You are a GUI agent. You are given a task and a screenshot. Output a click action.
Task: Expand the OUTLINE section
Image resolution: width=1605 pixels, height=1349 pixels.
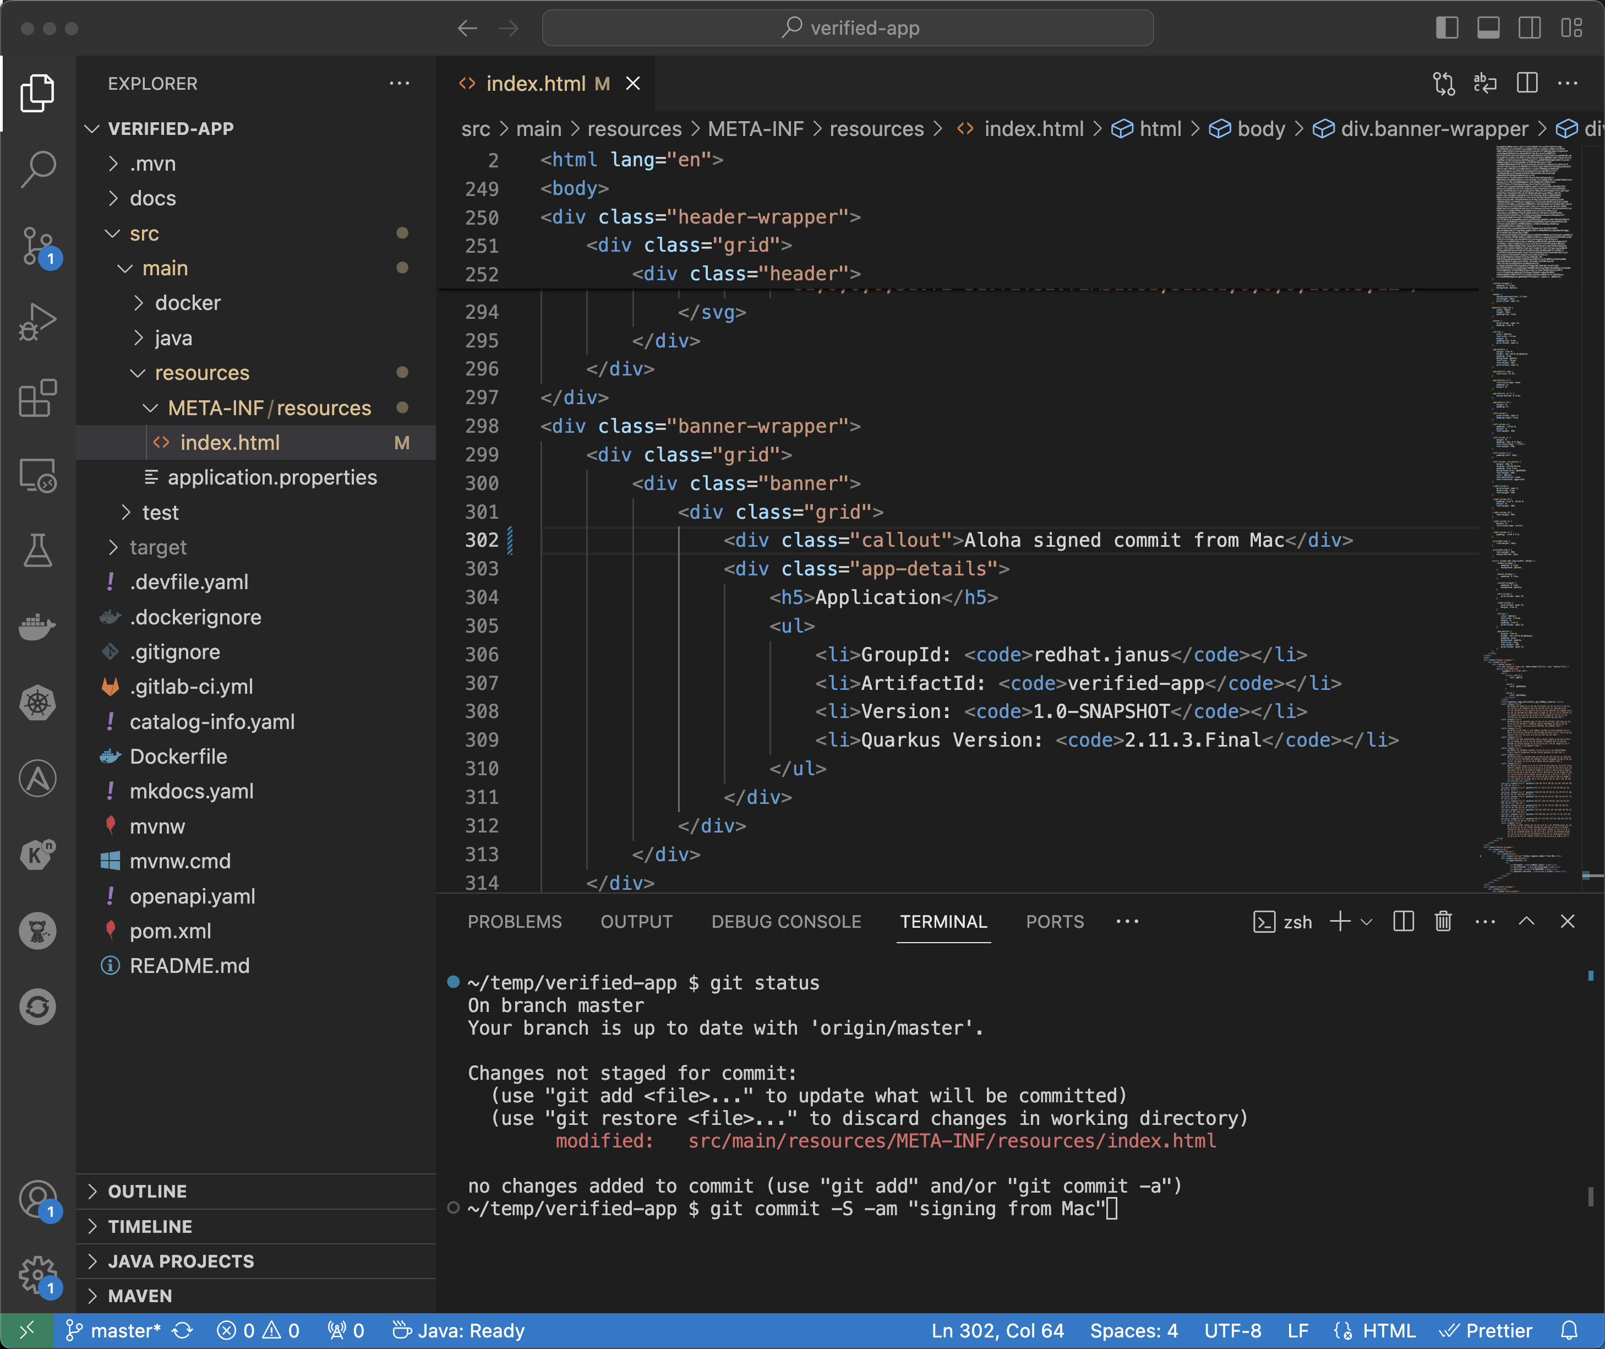point(147,1190)
